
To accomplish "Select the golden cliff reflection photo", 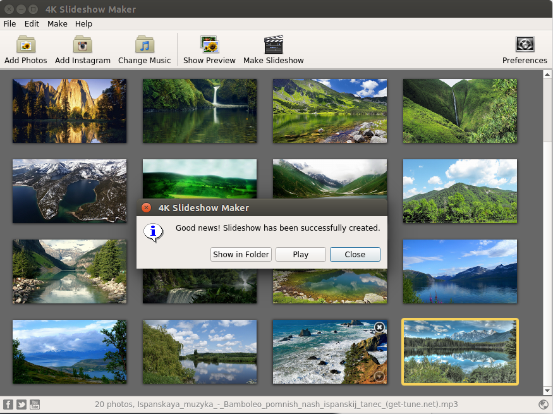I will pos(70,111).
